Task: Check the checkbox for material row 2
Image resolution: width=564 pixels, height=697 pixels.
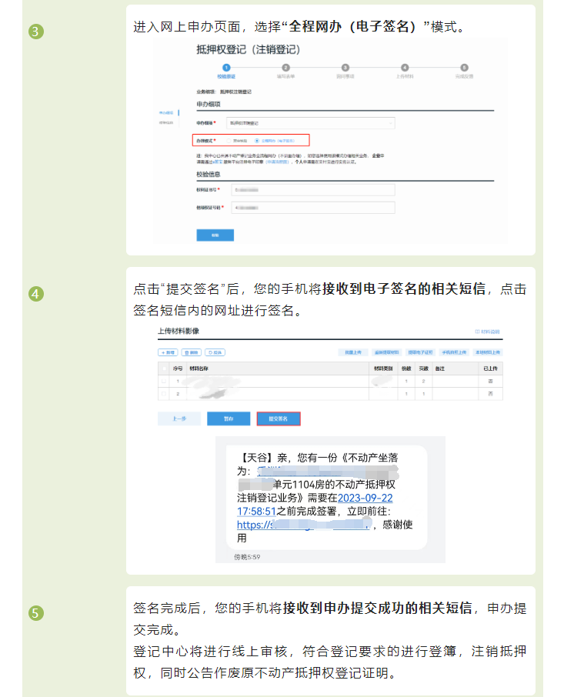Action: point(162,394)
